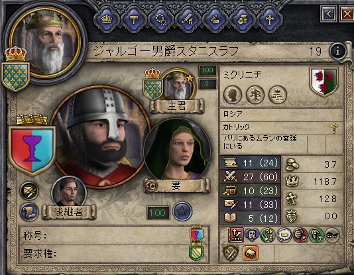Click the letter intrigue tab icon

coord(215,20)
